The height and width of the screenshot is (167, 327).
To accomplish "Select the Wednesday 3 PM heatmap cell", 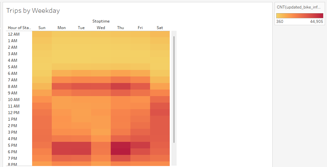I will pyautogui.click(x=101, y=132).
